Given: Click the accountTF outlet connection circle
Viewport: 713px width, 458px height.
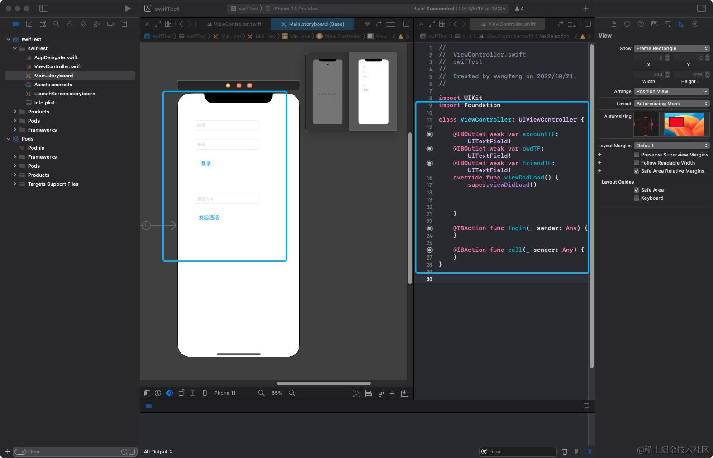Looking at the screenshot, I should pyautogui.click(x=429, y=134).
